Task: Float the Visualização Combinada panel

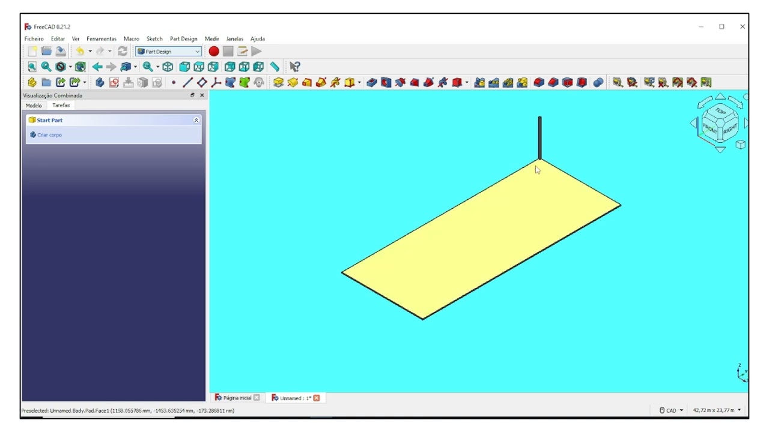Action: 192,95
